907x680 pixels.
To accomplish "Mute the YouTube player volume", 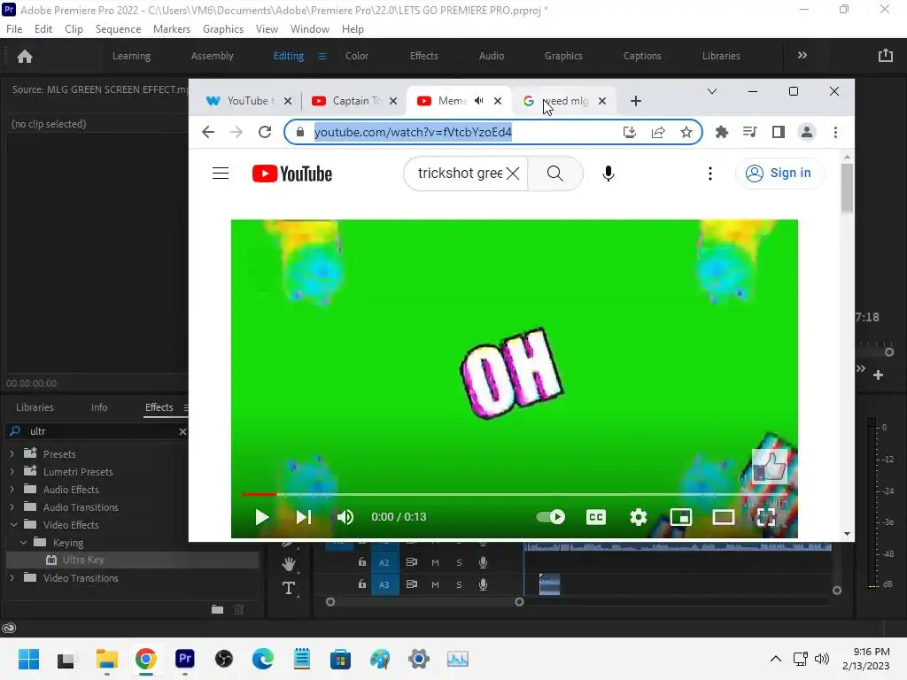I will coord(345,517).
